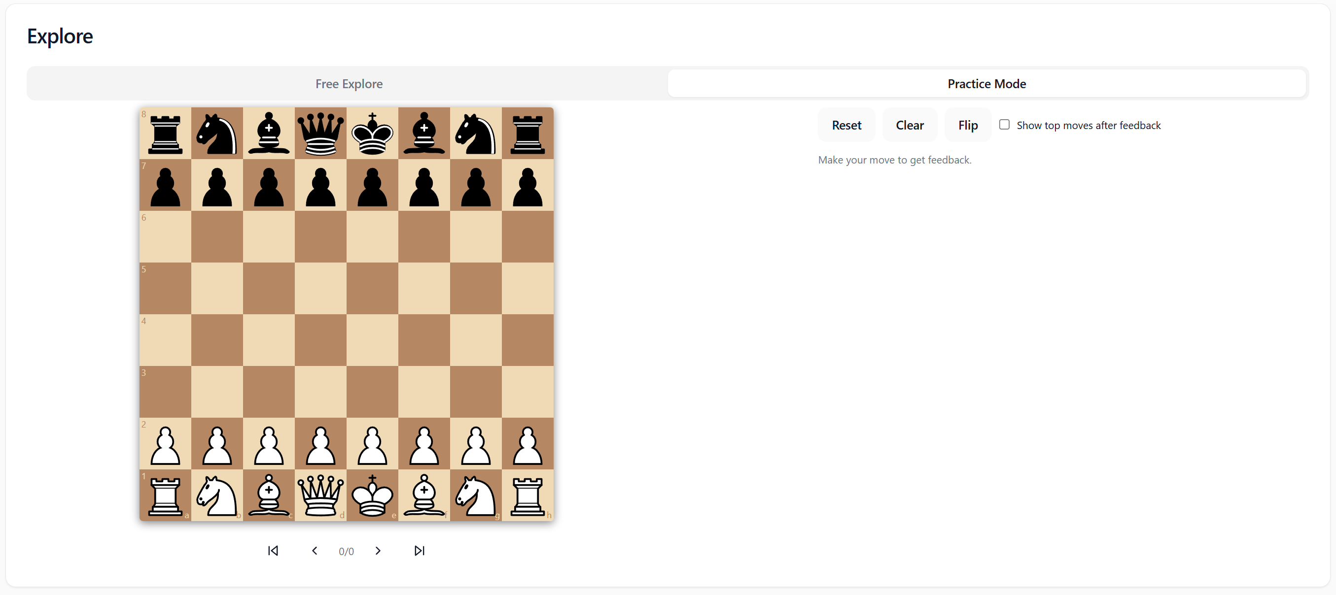Click the empty e4 square
The width and height of the screenshot is (1336, 595).
point(372,340)
